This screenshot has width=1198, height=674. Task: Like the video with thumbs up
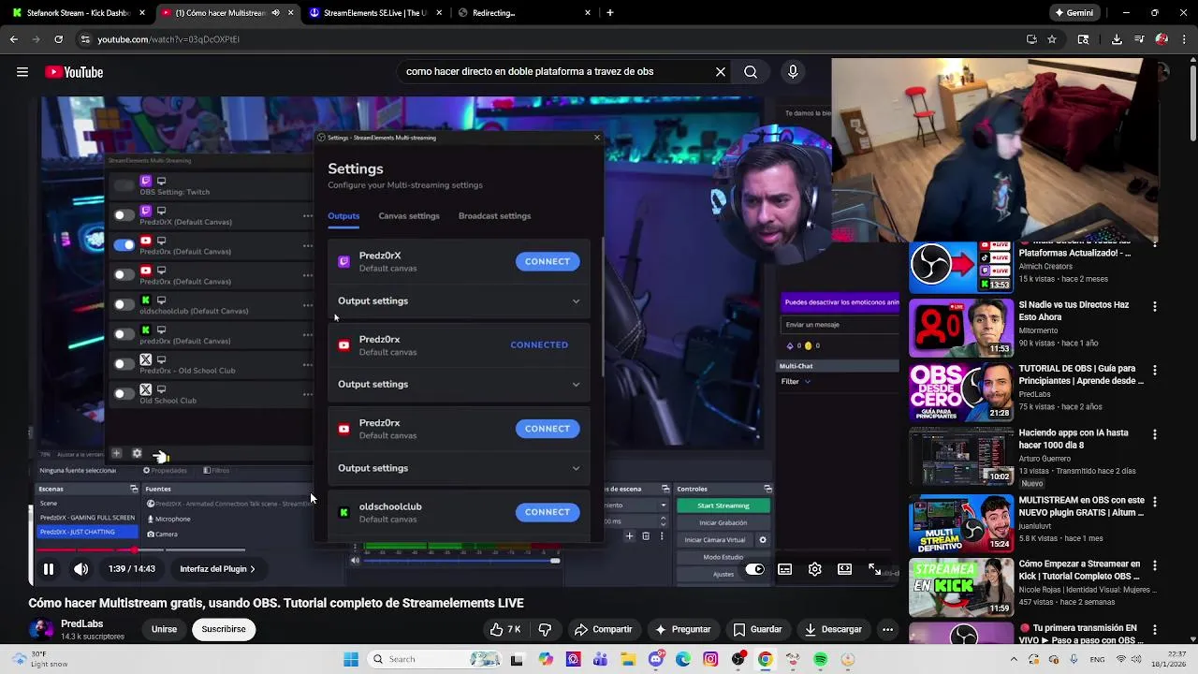[x=505, y=629]
